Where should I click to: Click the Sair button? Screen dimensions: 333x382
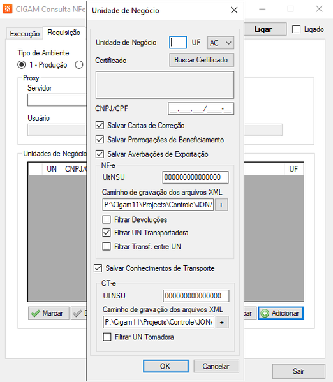tap(299, 371)
